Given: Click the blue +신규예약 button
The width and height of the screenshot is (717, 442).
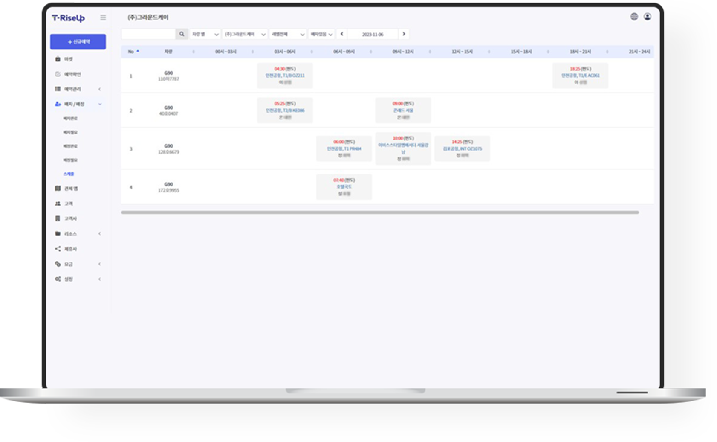Looking at the screenshot, I should 78,42.
